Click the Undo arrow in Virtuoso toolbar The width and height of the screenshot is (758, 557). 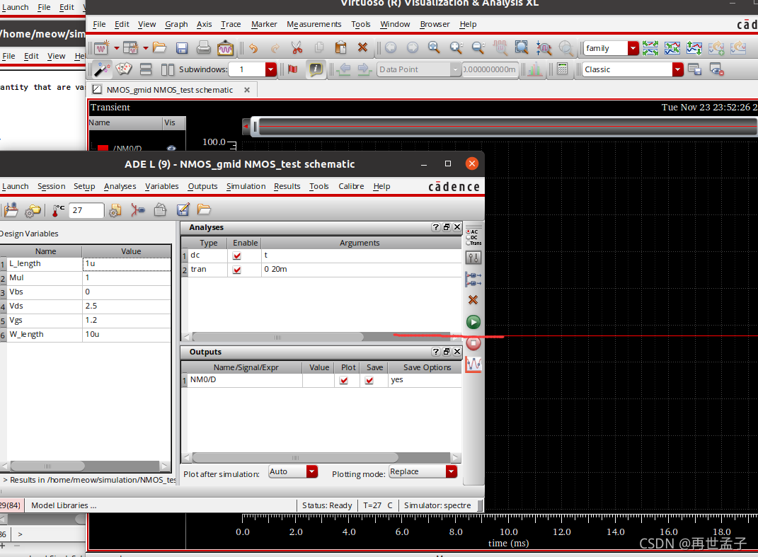253,48
